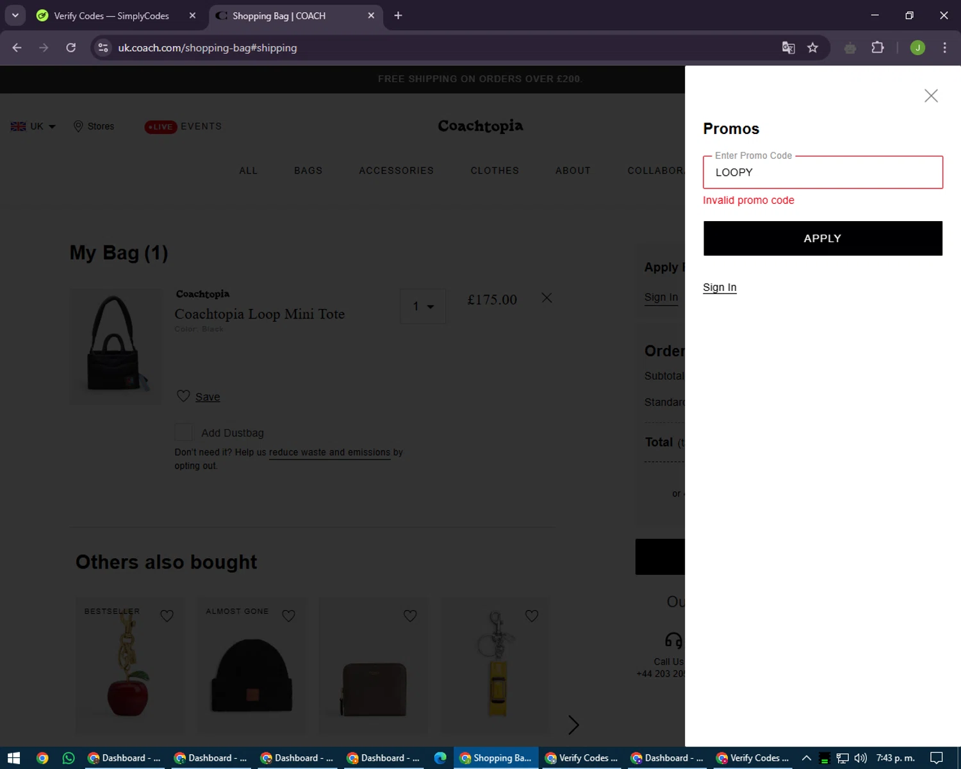Favorite the ALMOST GONE beanie item
The image size is (961, 769).
tap(288, 616)
